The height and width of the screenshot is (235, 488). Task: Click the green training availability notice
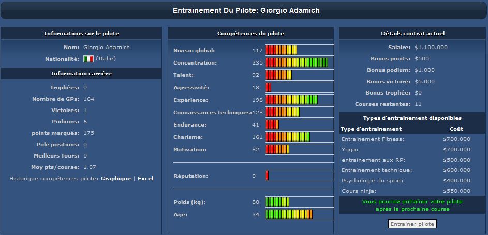pos(412,205)
